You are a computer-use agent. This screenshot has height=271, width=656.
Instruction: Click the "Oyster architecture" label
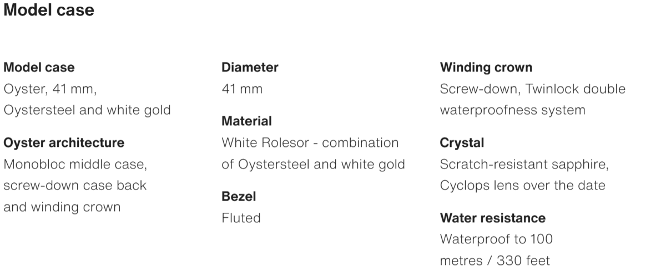(x=64, y=143)
